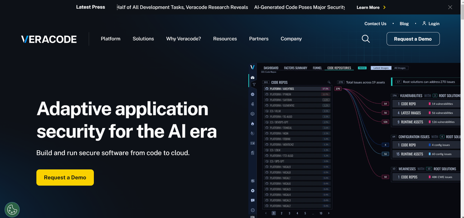Open the chat bubble icon in sidebar
Image resolution: width=464 pixels, height=218 pixels.
252,200
